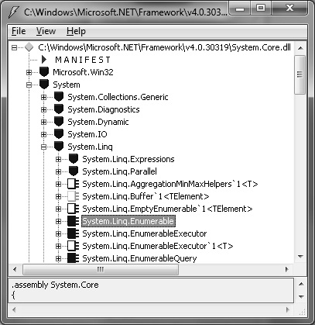Expand the EnumerableExecutor`1<T> class node

point(58,246)
